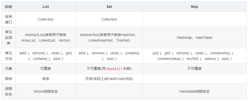
Task: Click Collection in the List column
Action: [46, 19]
